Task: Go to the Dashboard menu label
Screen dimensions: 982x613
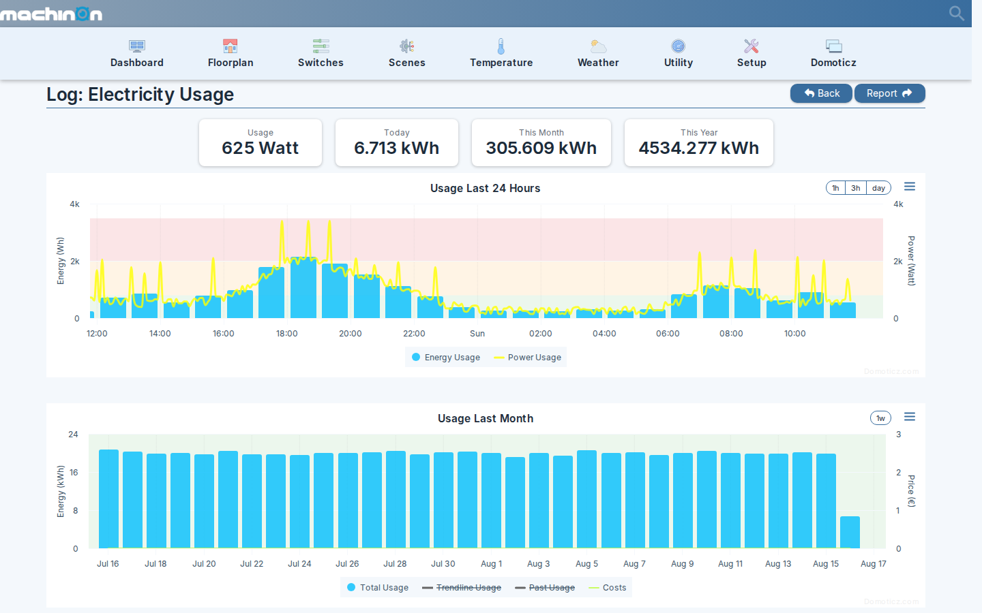Action: (x=137, y=63)
